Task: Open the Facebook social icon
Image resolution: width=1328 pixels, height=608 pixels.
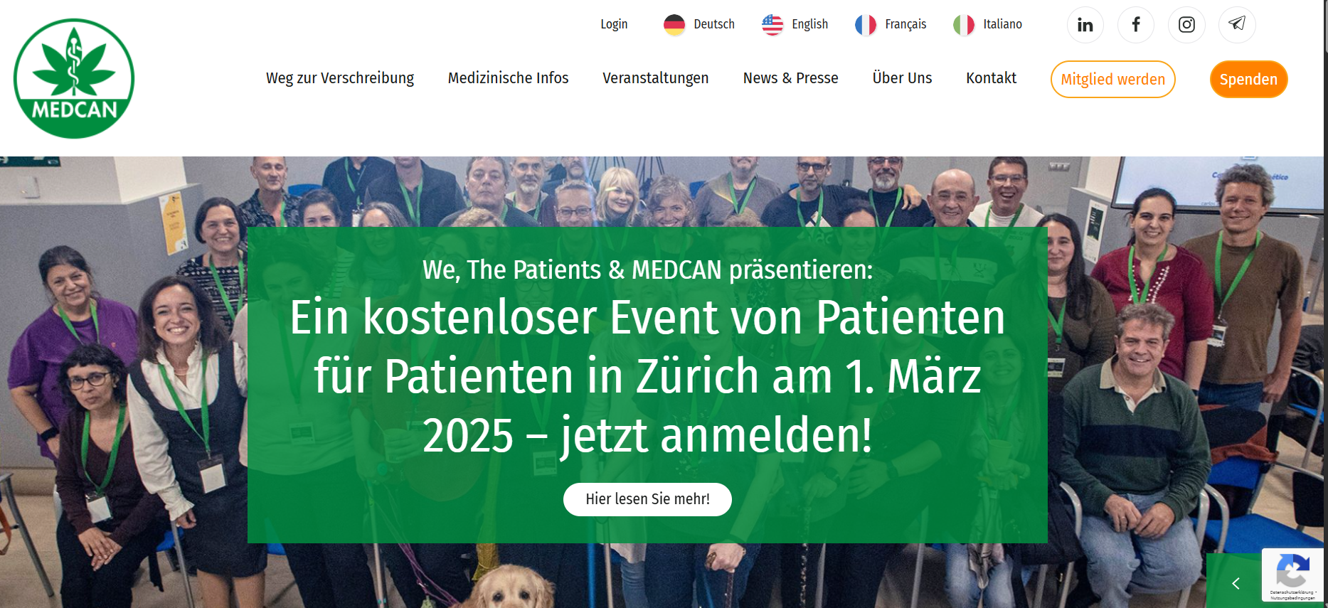Action: (1136, 25)
